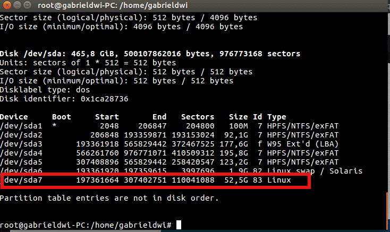
Task: Click the 'Boot' column header
Action: pyautogui.click(x=62, y=117)
